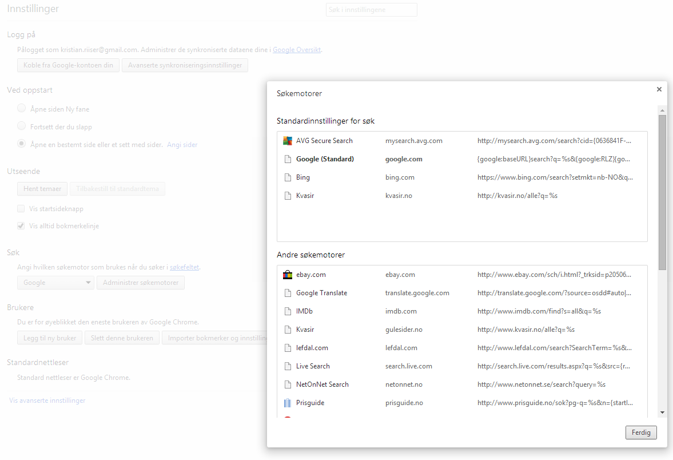Click the page icon in gulesider.no row
Viewport: 673px width, 460px height.
(288, 330)
